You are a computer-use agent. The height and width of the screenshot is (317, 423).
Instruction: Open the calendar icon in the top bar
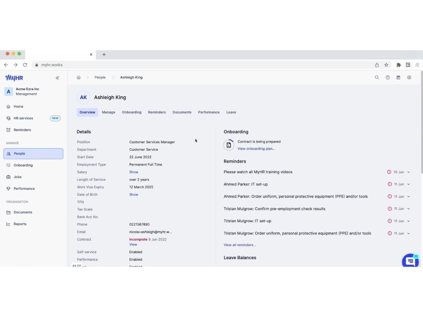pos(398,77)
